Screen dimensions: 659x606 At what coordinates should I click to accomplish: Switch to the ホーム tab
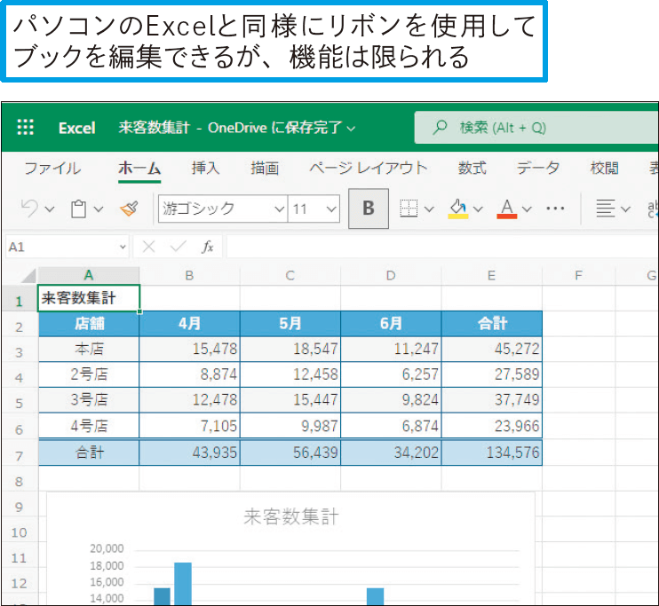(x=139, y=168)
